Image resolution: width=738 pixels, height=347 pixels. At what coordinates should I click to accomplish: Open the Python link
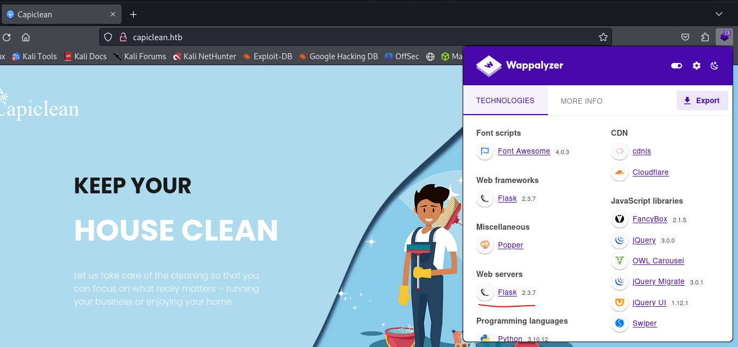coord(510,339)
